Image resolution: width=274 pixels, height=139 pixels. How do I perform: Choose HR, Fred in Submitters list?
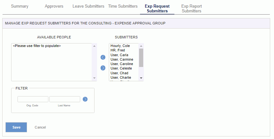(x=118, y=50)
